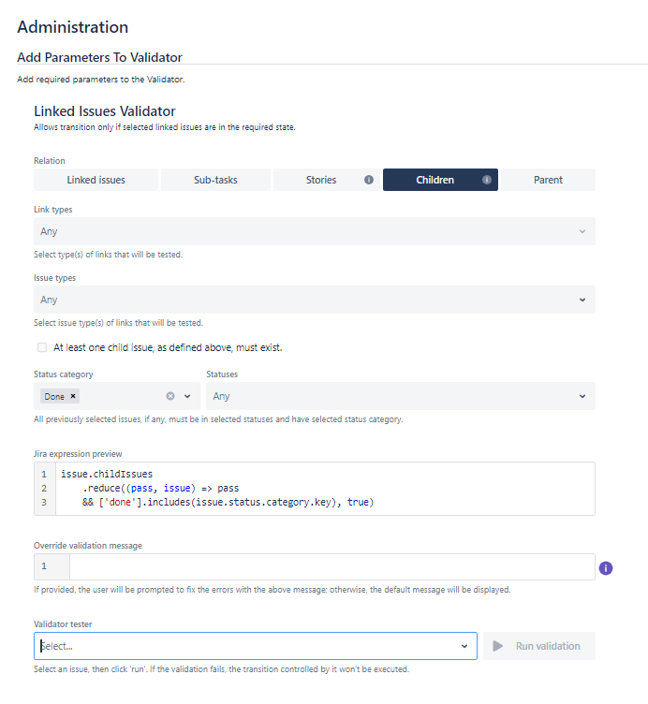Screen dimensions: 648x704
Task: Open the Issue types dropdown
Action: [x=315, y=300]
